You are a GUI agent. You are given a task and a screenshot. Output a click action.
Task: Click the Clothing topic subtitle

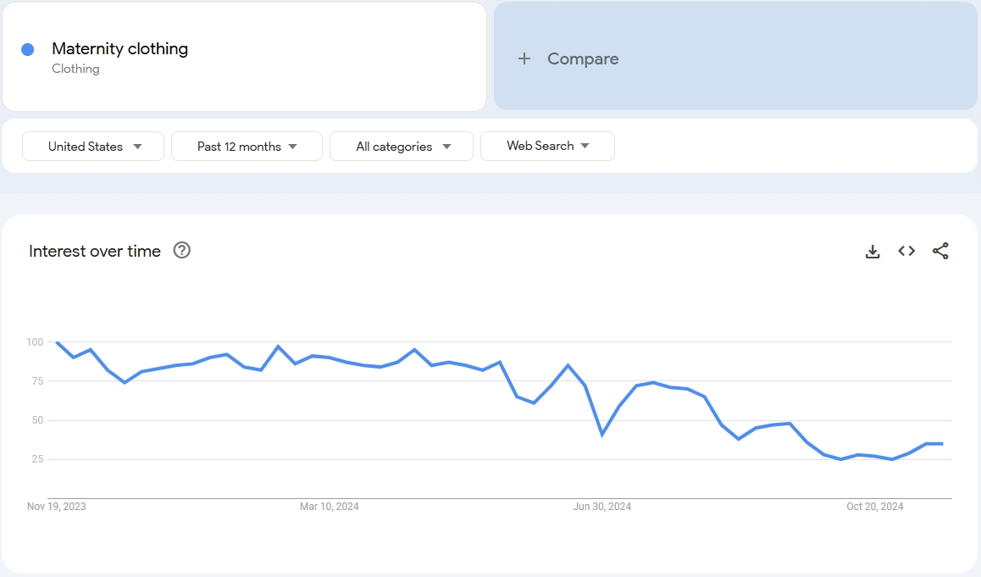point(75,69)
